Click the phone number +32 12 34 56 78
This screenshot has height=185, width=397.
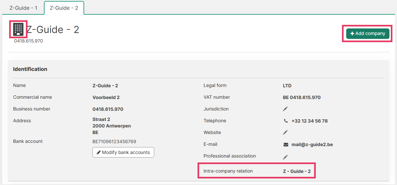pos(310,121)
